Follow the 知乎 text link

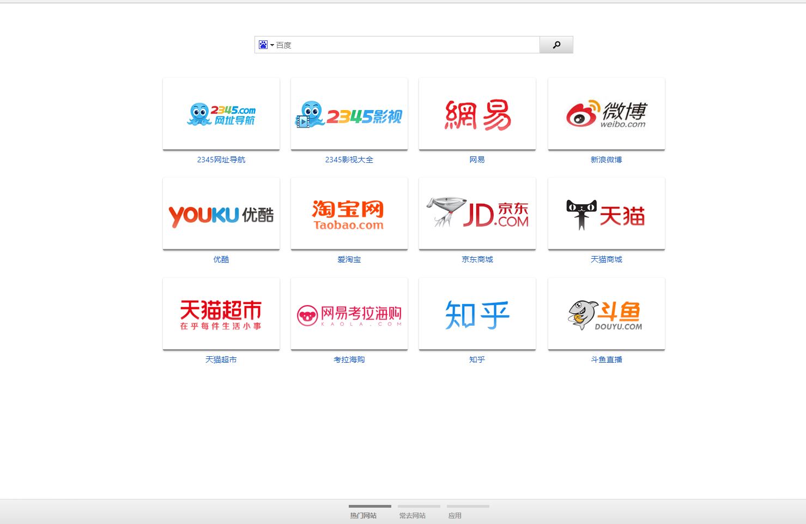(477, 360)
